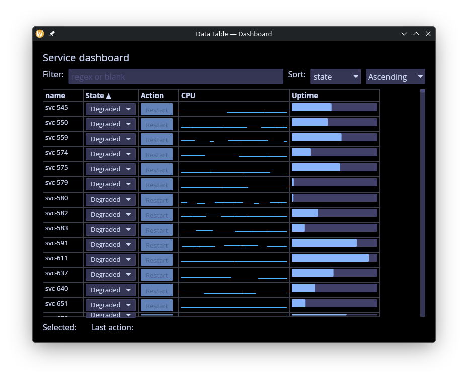
Task: Restart service svc-575
Action: [x=157, y=169]
